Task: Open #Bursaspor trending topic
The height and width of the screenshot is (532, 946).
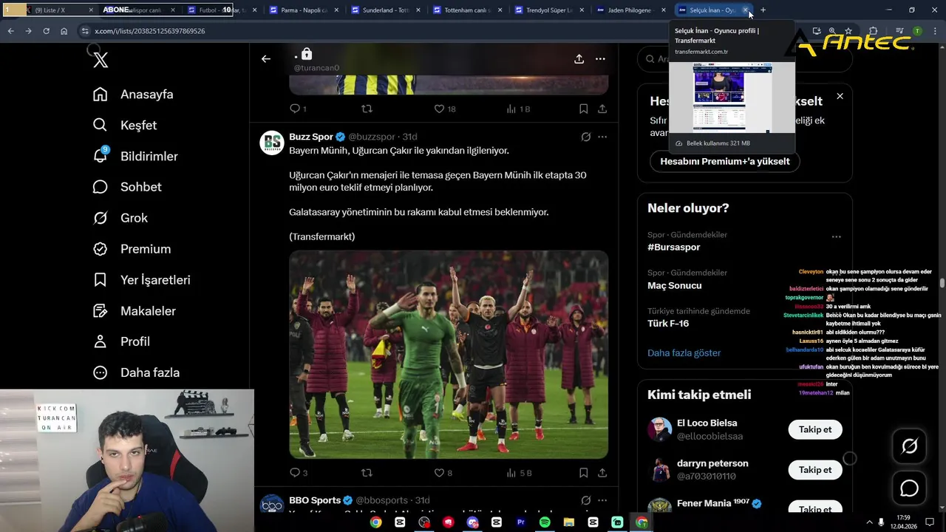Action: 673,248
